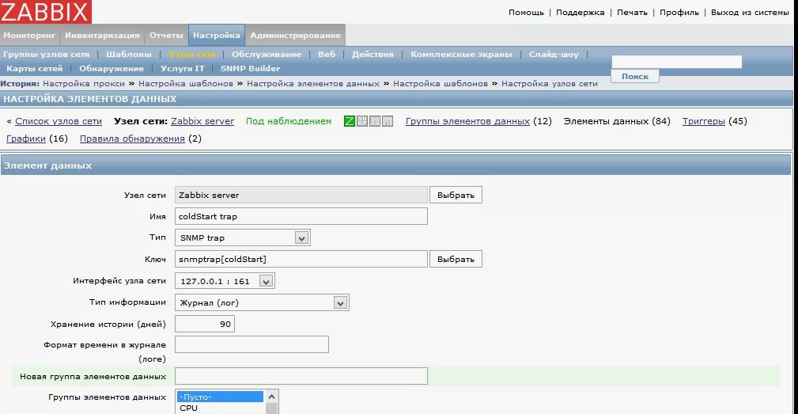Click the Имя field with coldStart trap
Screen dimensions: 798x414
pyautogui.click(x=301, y=216)
